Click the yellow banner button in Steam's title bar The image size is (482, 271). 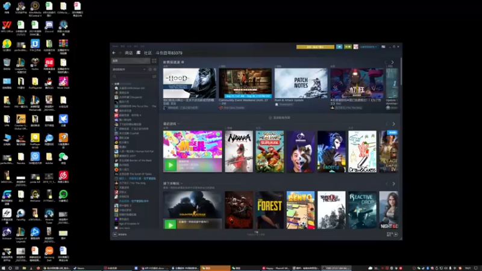click(315, 47)
